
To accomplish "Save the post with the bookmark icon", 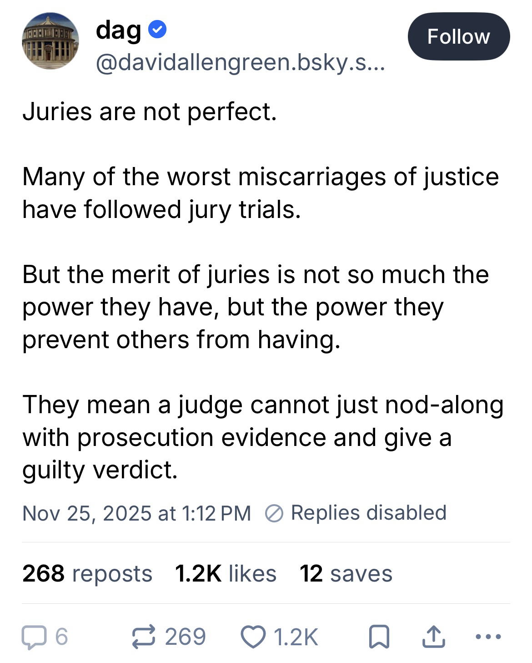I will click(x=379, y=637).
